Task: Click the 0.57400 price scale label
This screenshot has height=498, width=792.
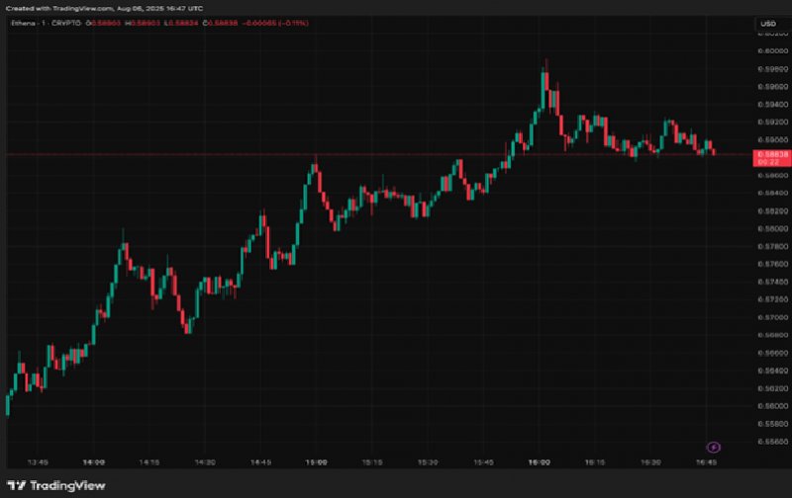Action: point(773,282)
